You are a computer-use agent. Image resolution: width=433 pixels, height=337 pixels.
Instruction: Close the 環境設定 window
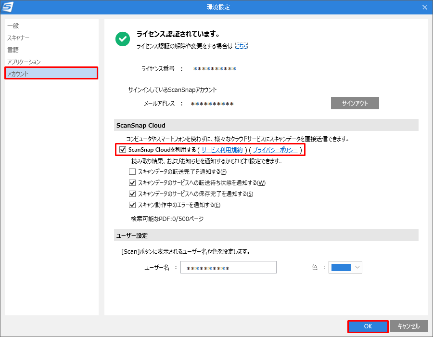(425, 7)
